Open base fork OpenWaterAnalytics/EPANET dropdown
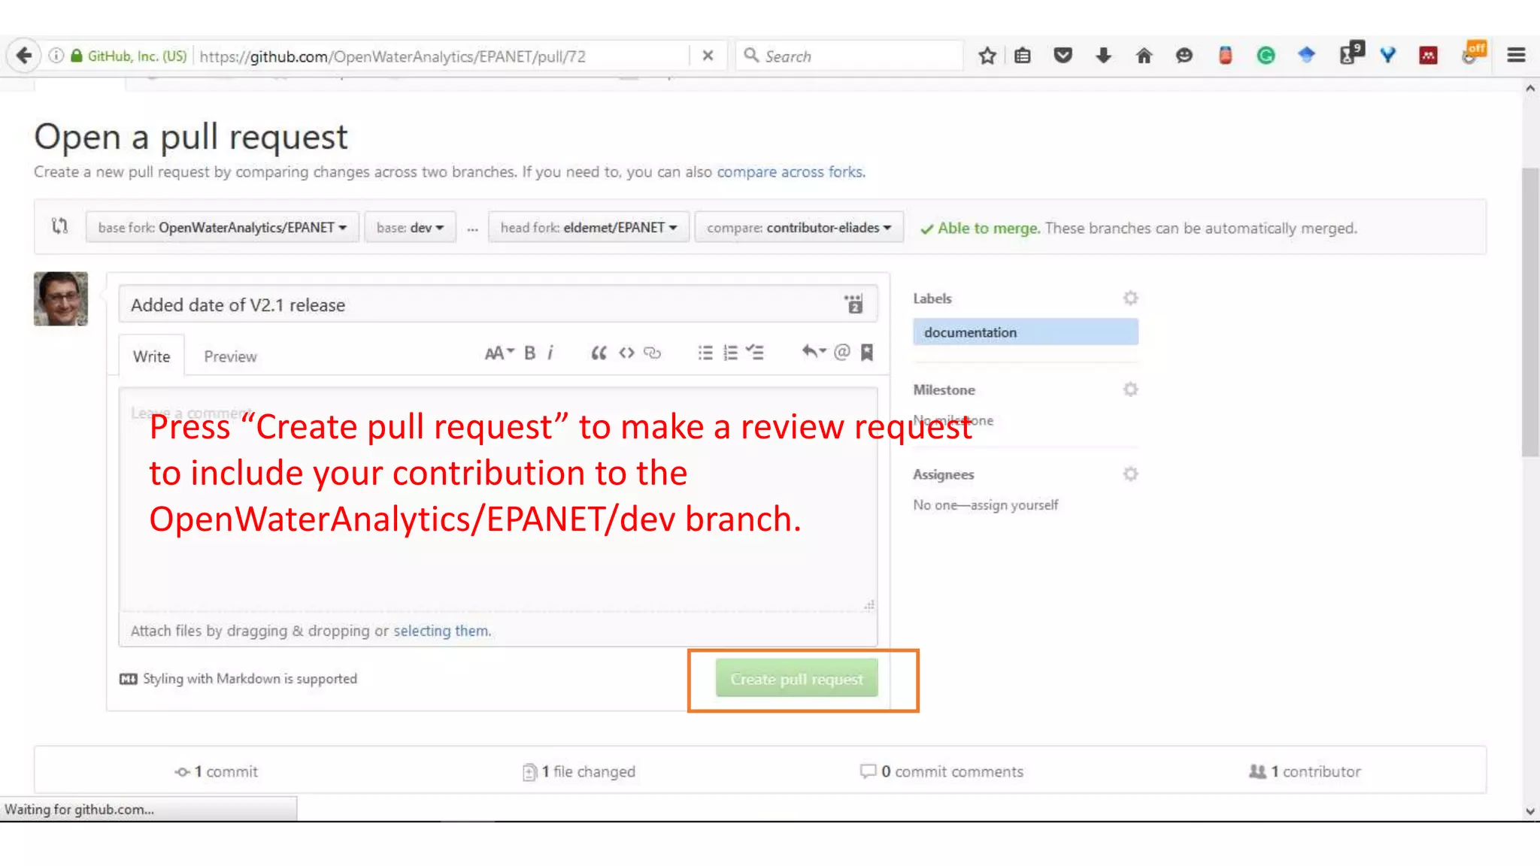 tap(223, 227)
